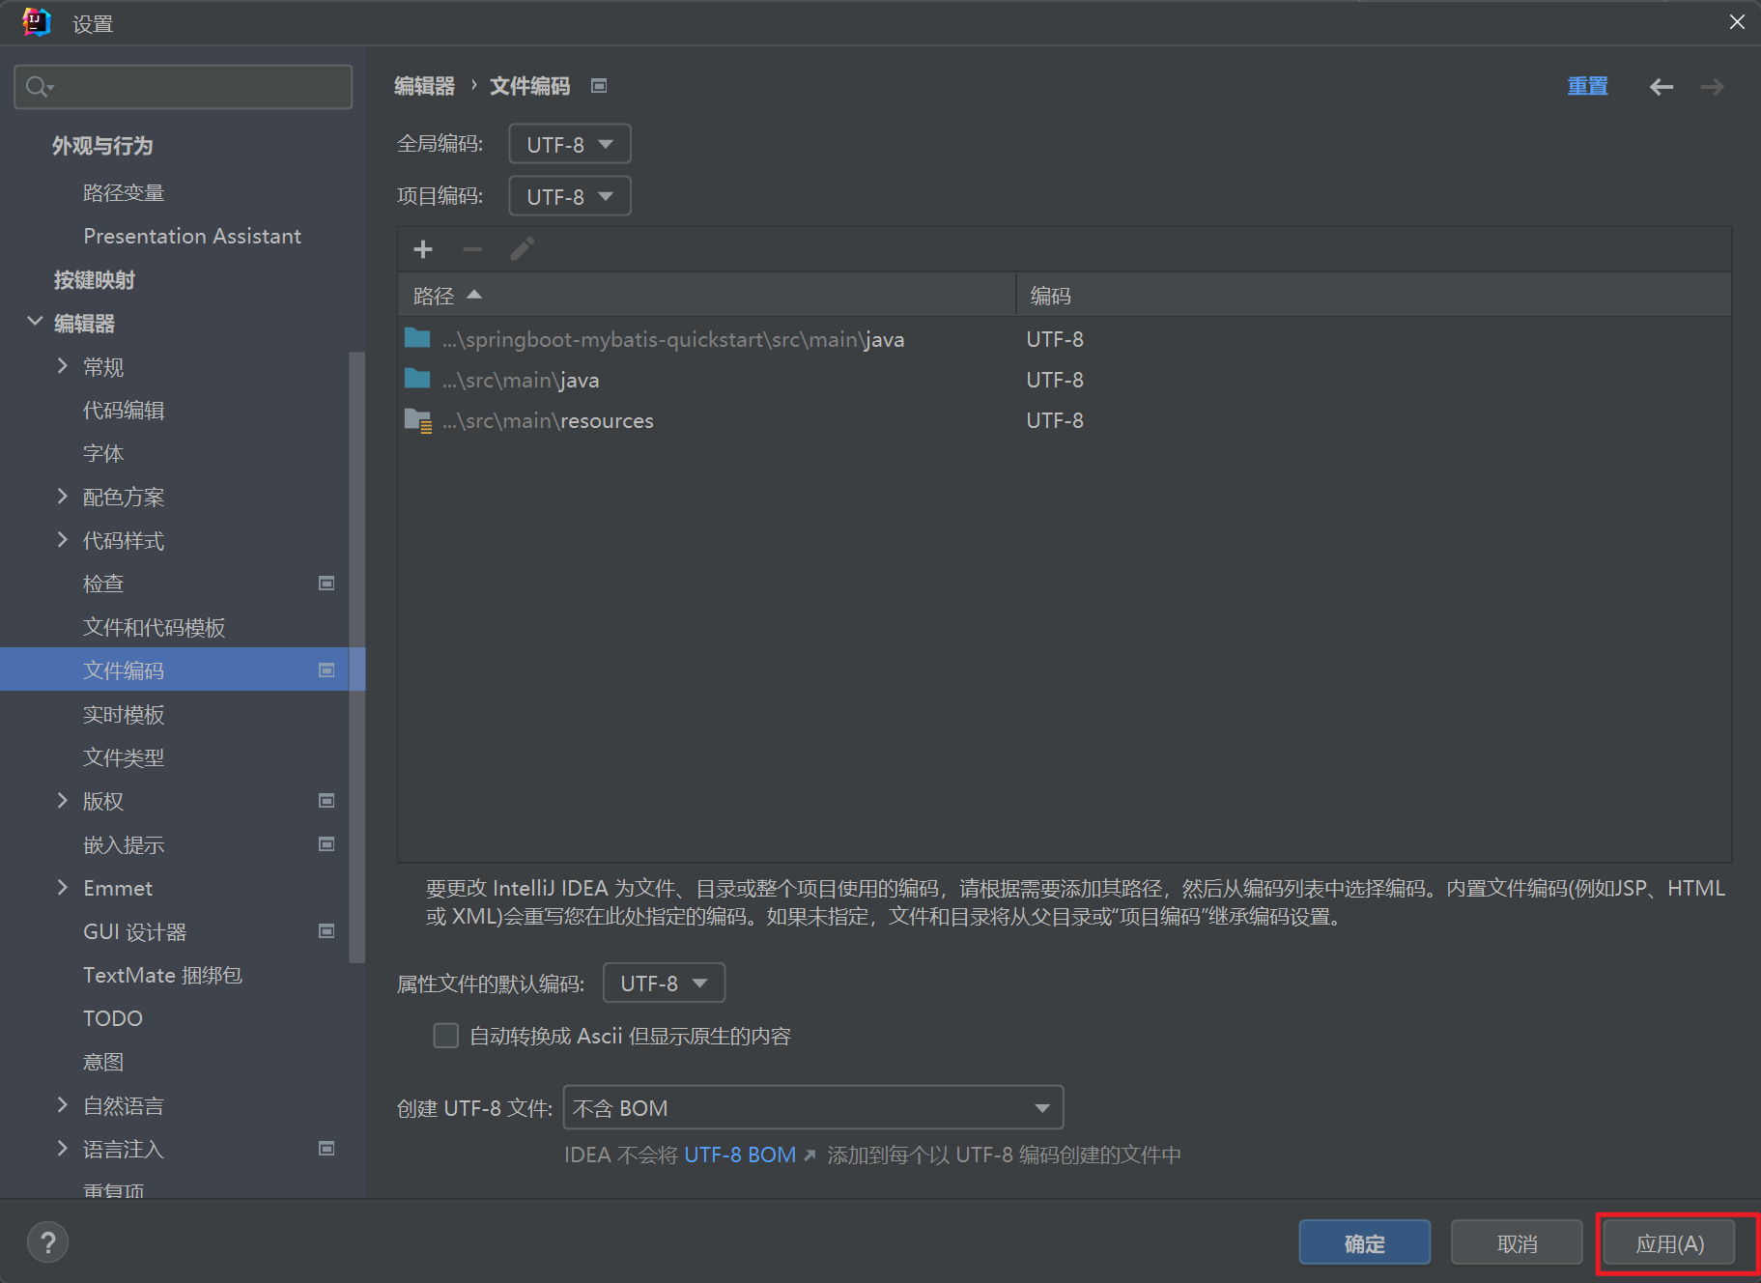Select 实时模板 in settings tree
The width and height of the screenshot is (1761, 1283).
(x=124, y=714)
